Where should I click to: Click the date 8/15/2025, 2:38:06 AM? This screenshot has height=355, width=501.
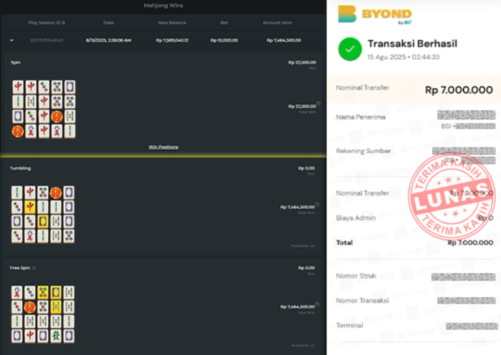pyautogui.click(x=109, y=40)
